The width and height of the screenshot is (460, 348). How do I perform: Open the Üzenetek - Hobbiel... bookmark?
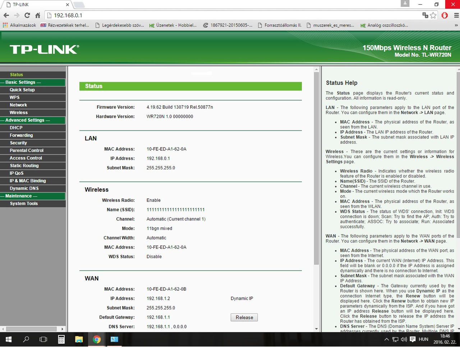[173, 25]
